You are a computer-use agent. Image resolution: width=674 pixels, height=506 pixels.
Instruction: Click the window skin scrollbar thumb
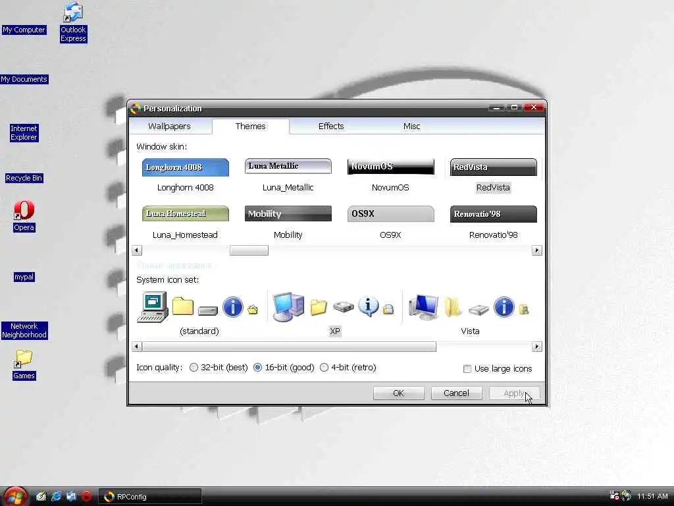pos(249,250)
